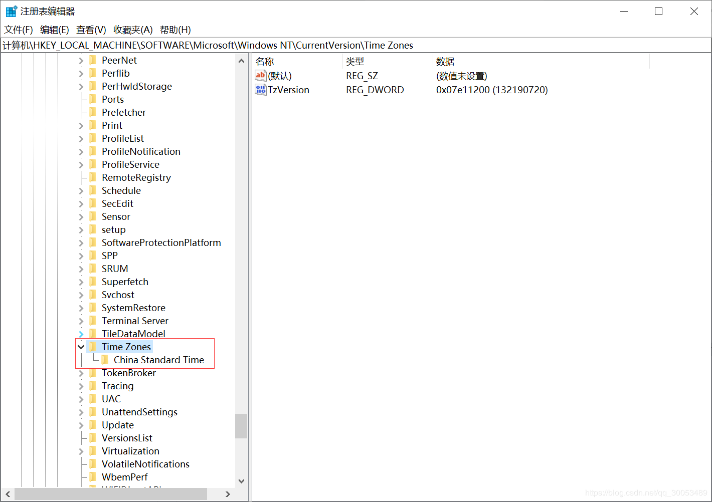Click the WbemPerf folder icon
Image resolution: width=712 pixels, height=502 pixels.
pos(93,477)
